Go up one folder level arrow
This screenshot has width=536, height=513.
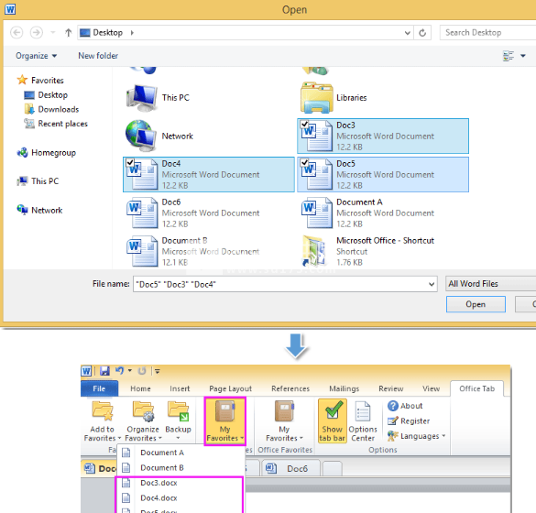coord(69,32)
